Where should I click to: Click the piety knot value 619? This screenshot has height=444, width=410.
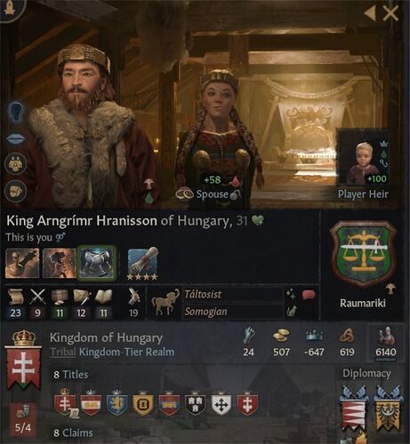point(347,352)
